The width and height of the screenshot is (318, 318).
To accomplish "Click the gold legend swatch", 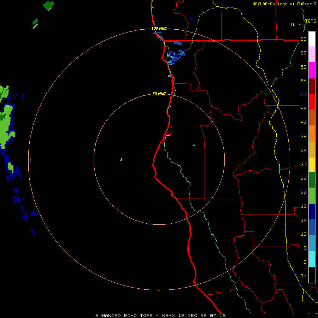I will click(312, 149).
